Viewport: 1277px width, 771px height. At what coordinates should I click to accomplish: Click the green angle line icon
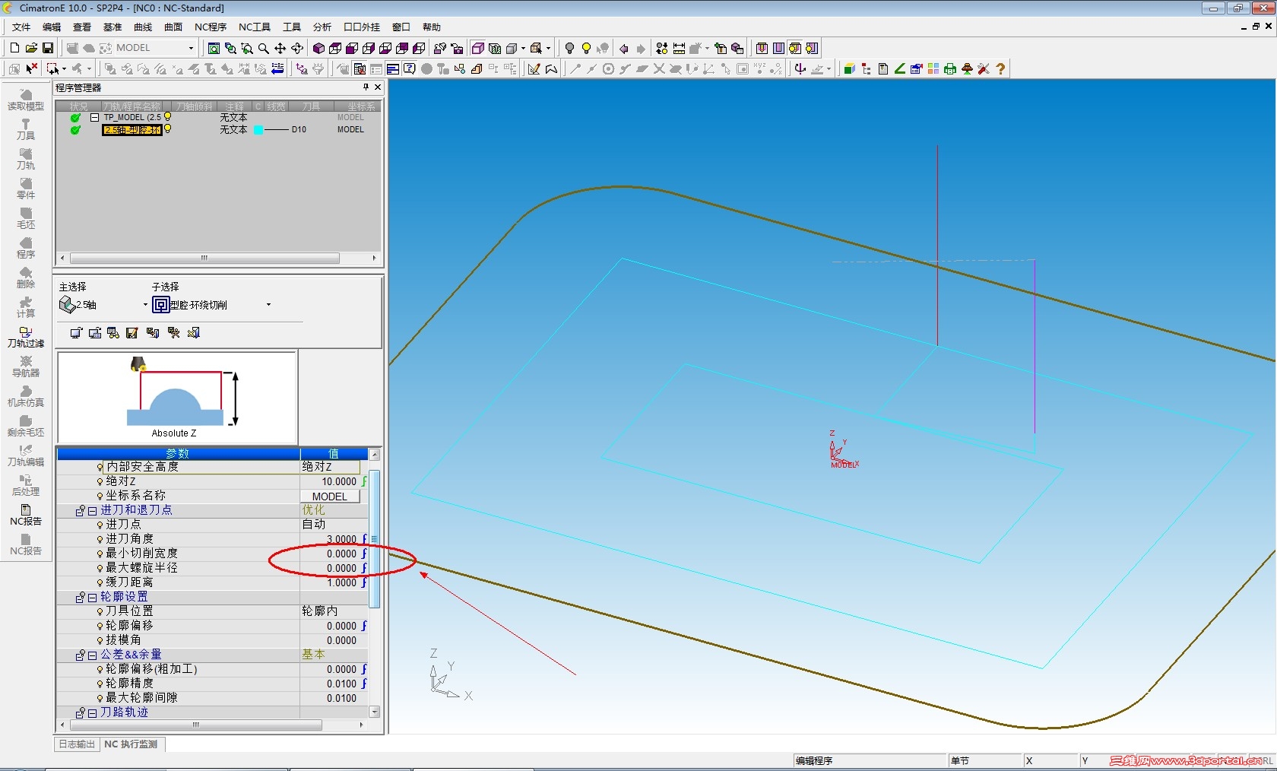pos(900,68)
